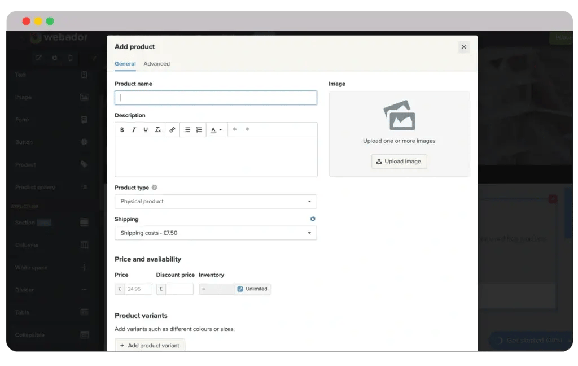Viewport: 578px width, 366px height.
Task: Apply italic formatting in description toolbar
Action: click(134, 130)
